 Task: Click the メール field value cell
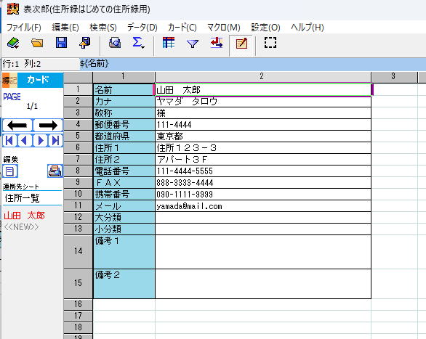tap(263, 206)
